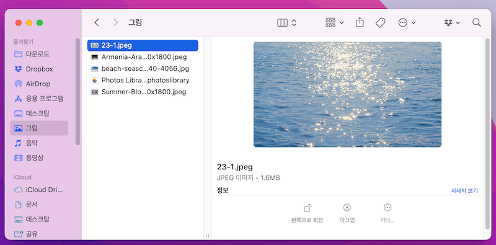Open 문서 under iCloud
Screen dimensions: 496x245
tap(39, 205)
